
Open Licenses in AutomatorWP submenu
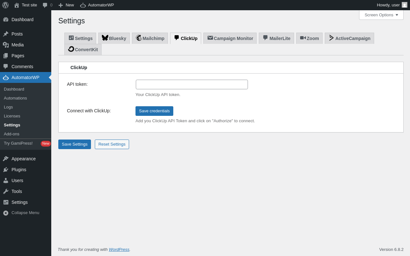click(12, 116)
